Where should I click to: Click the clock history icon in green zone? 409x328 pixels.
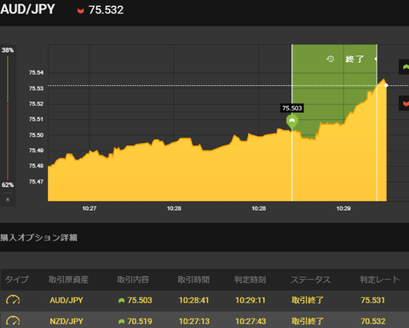(330, 59)
